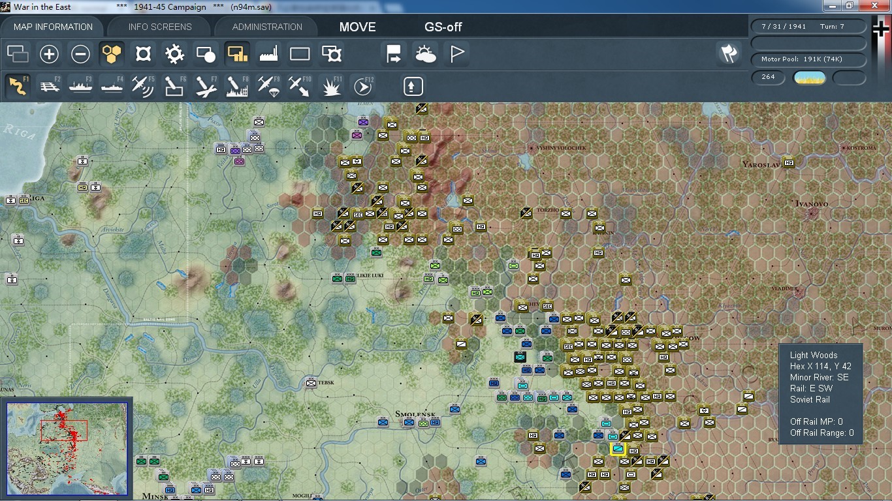Select the F1 move mode
The height and width of the screenshot is (501, 892).
(x=18, y=85)
